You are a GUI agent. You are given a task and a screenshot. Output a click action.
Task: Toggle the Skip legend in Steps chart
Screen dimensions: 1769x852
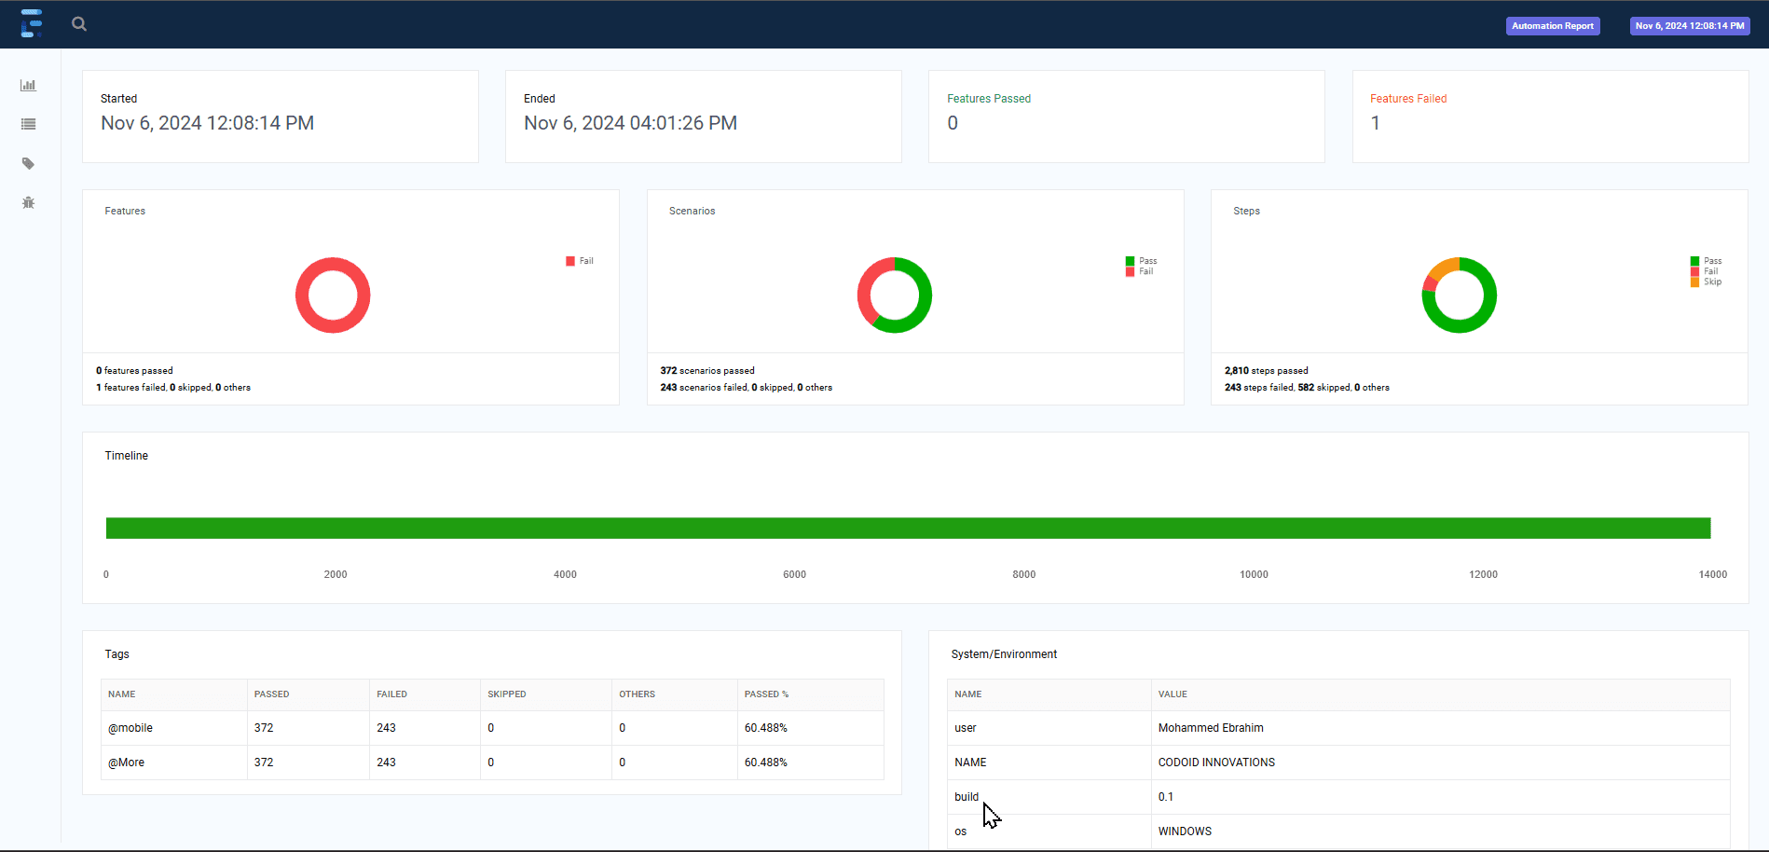1694,282
